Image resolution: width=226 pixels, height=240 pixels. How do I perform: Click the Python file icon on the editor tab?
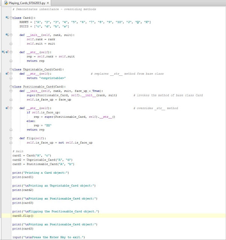coord(6,3)
